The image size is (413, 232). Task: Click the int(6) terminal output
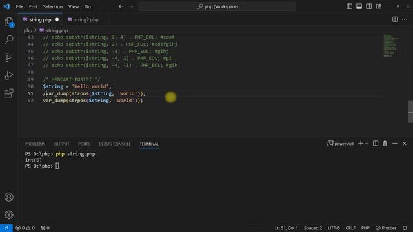[33, 160]
